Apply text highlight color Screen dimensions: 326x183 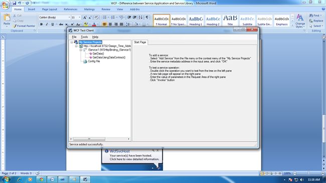tap(86, 24)
